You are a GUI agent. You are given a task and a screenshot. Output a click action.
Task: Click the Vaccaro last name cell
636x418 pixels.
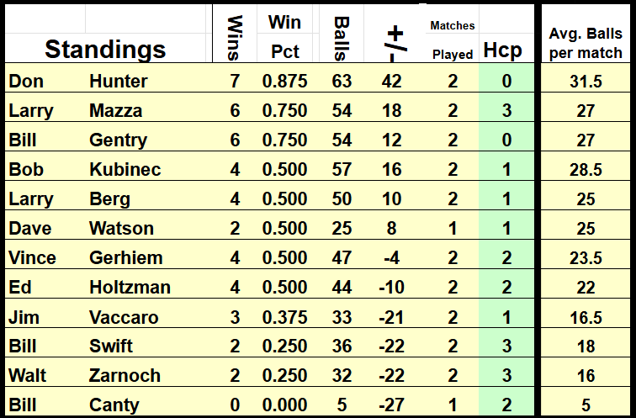click(124, 317)
